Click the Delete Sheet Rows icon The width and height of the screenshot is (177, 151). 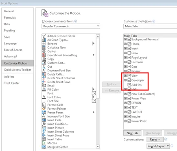click(x=44, y=82)
